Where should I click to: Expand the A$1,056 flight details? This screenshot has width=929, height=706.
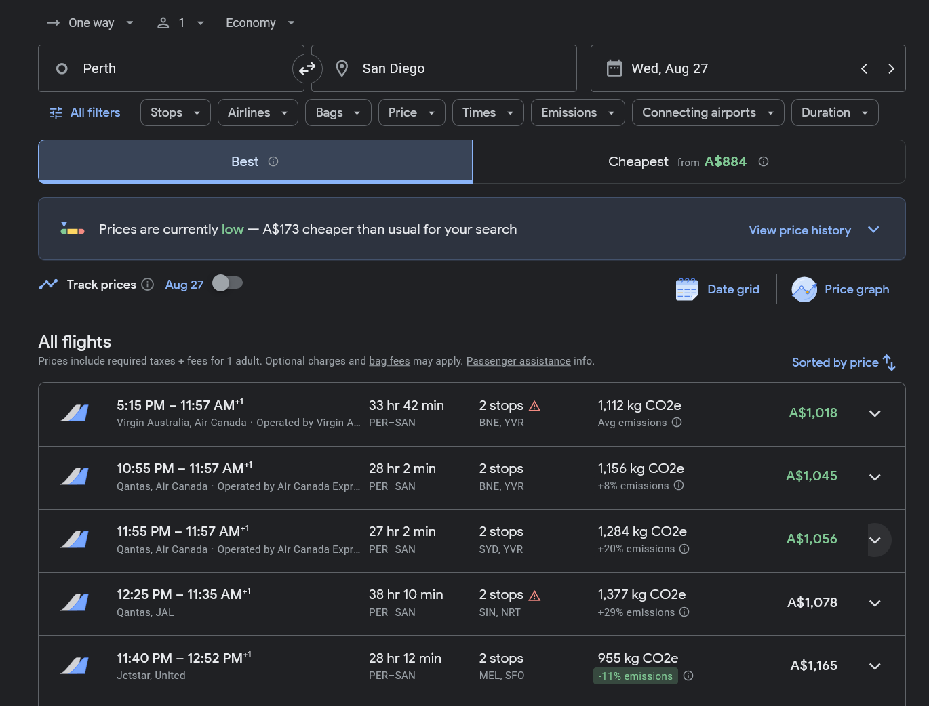875,540
